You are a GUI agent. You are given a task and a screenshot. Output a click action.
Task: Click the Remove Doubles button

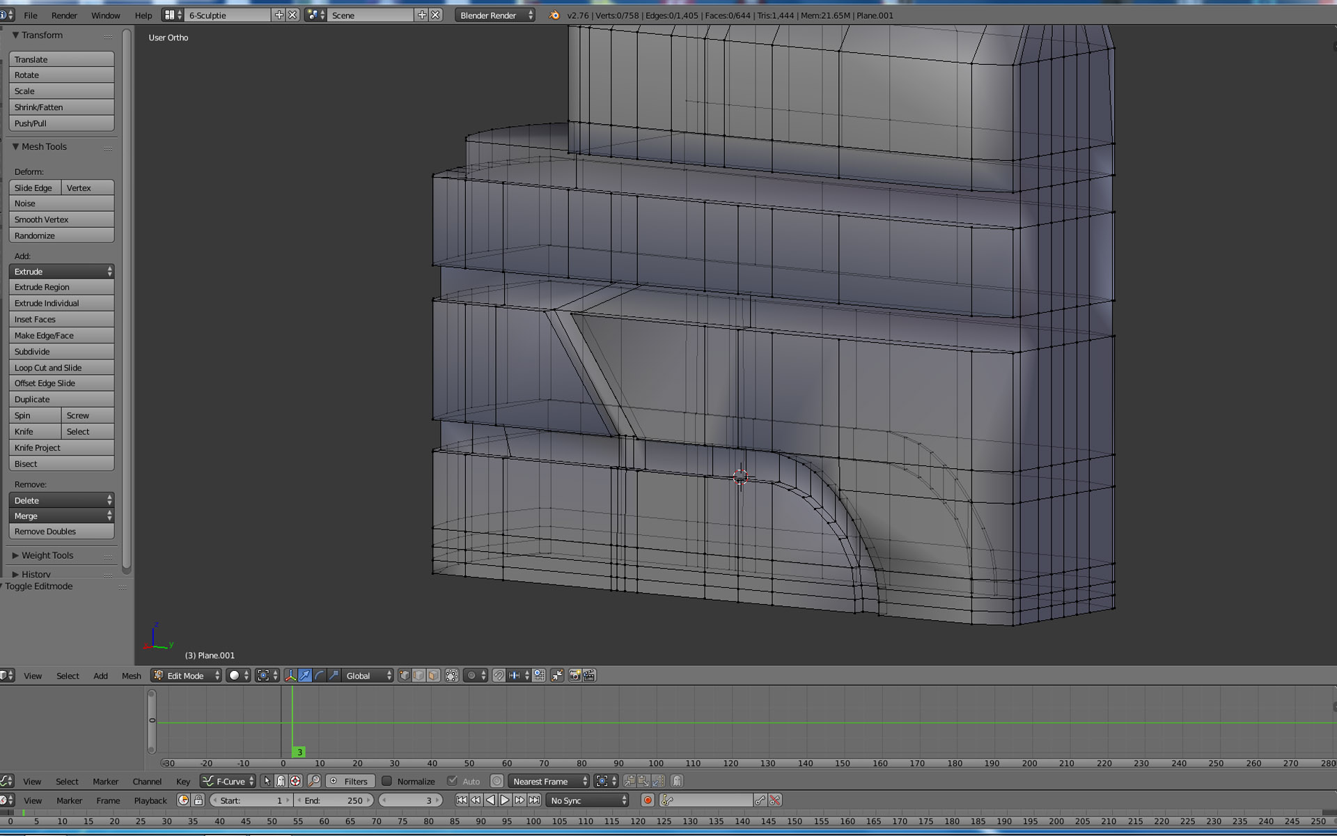click(61, 531)
